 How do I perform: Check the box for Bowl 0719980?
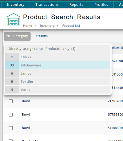[x=11, y=115]
